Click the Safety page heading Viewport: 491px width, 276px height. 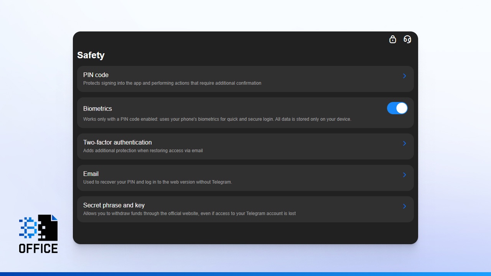click(91, 55)
